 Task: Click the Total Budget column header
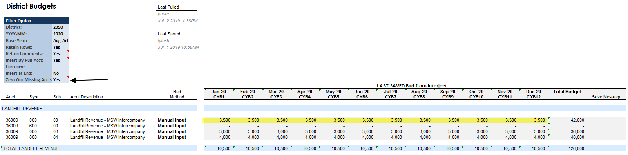pos(567,92)
